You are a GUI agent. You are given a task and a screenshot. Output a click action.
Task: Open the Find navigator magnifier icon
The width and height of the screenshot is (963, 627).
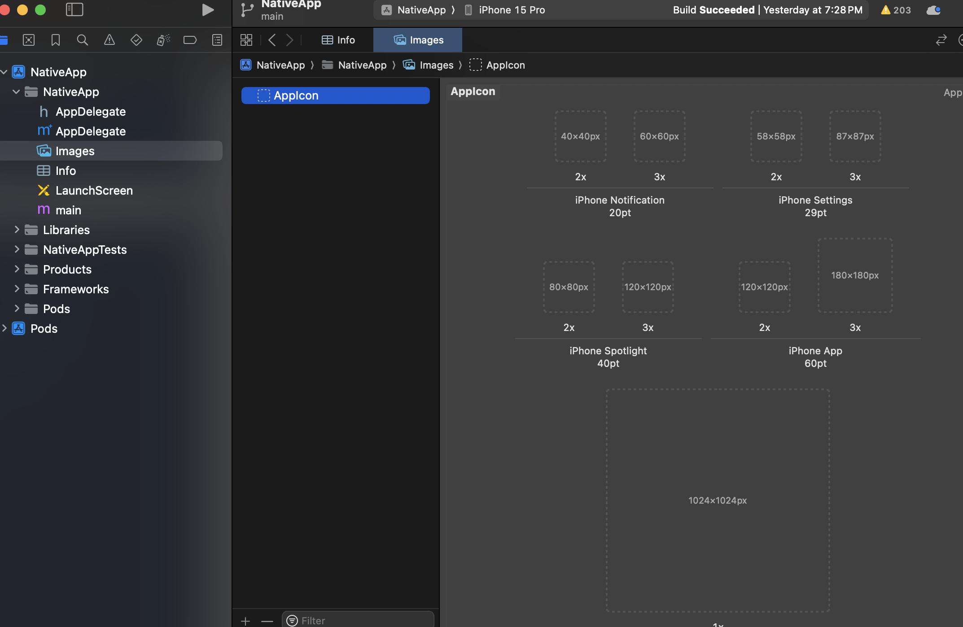[x=82, y=40]
